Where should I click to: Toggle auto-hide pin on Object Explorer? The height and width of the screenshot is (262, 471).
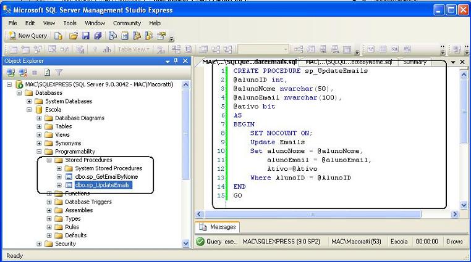coord(176,61)
